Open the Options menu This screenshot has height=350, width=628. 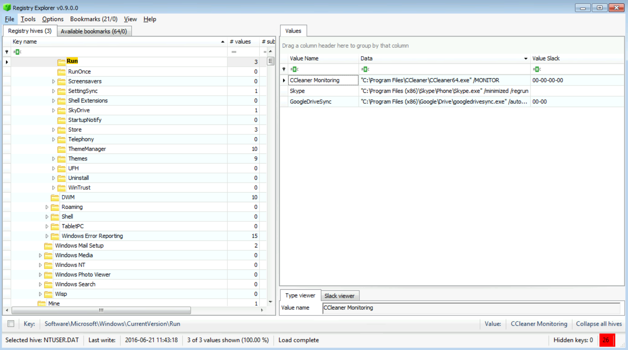coord(53,19)
